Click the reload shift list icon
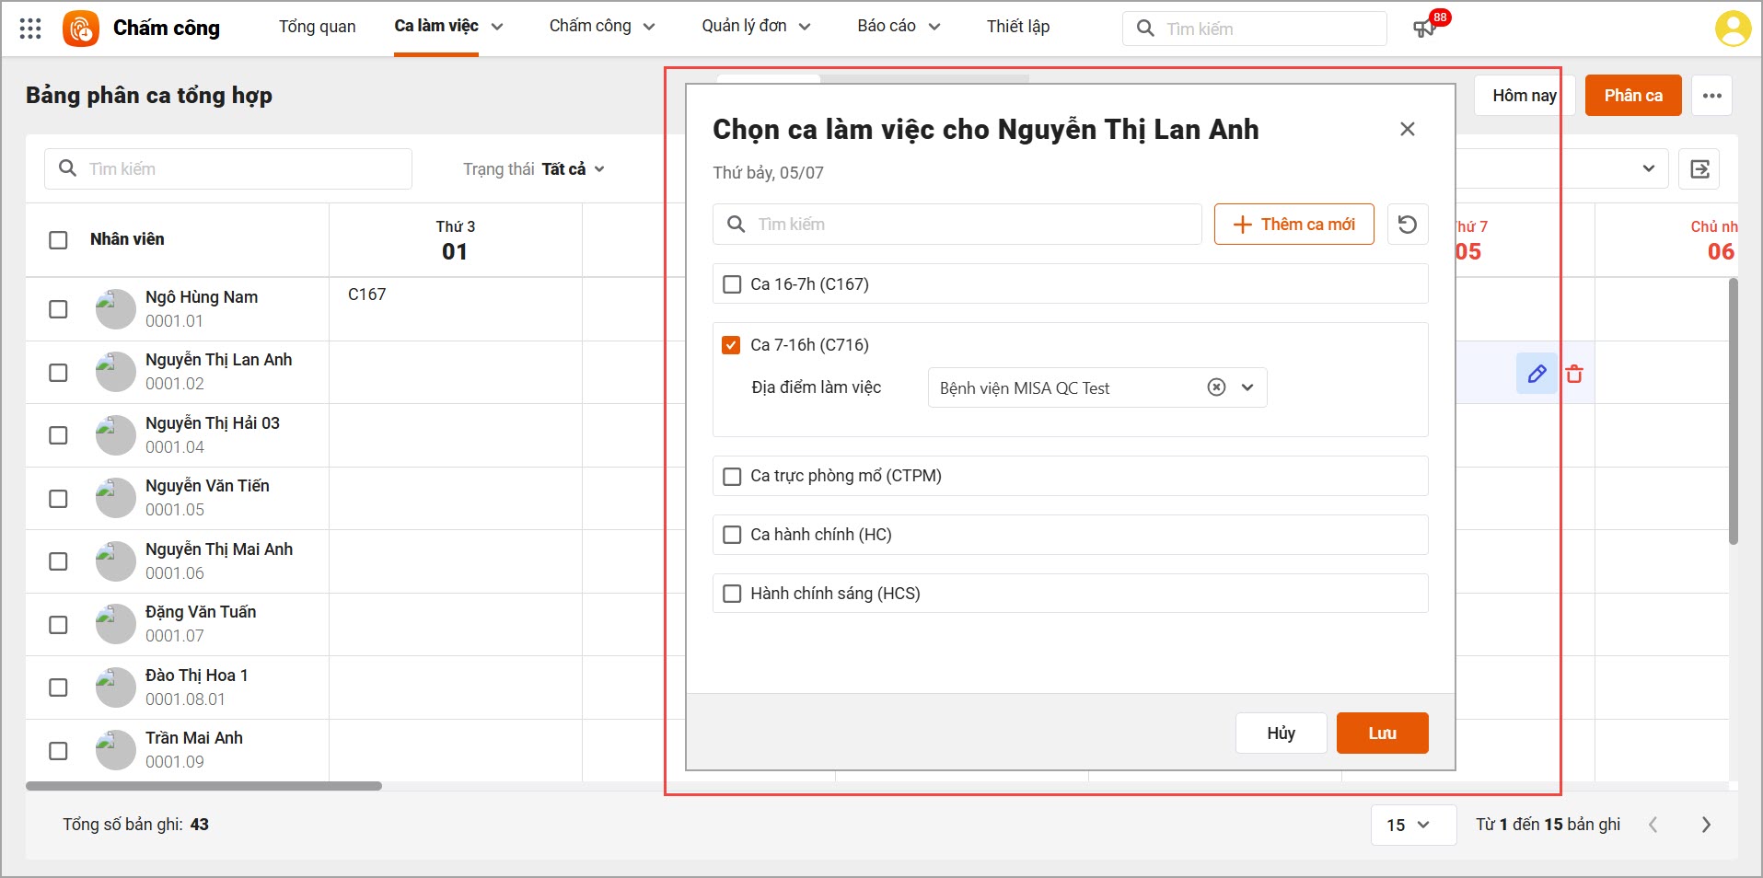This screenshot has width=1763, height=878. (x=1407, y=225)
